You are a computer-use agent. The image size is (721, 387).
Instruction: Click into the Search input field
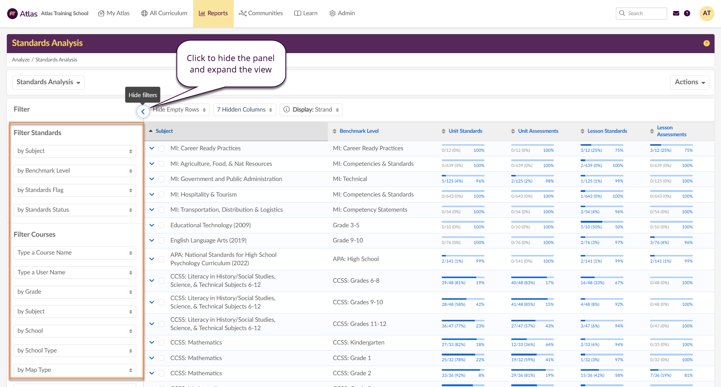pyautogui.click(x=645, y=13)
